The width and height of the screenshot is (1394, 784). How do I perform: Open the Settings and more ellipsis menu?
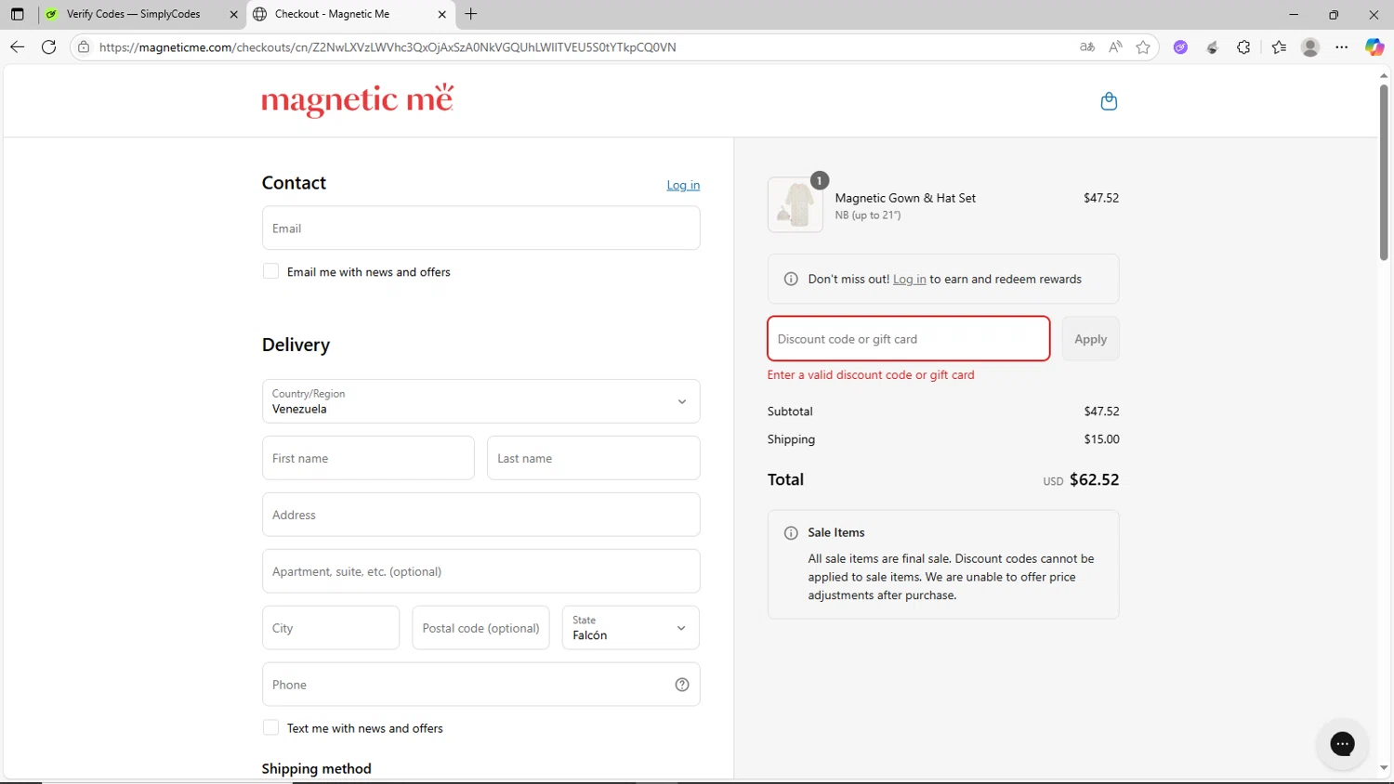[1342, 46]
